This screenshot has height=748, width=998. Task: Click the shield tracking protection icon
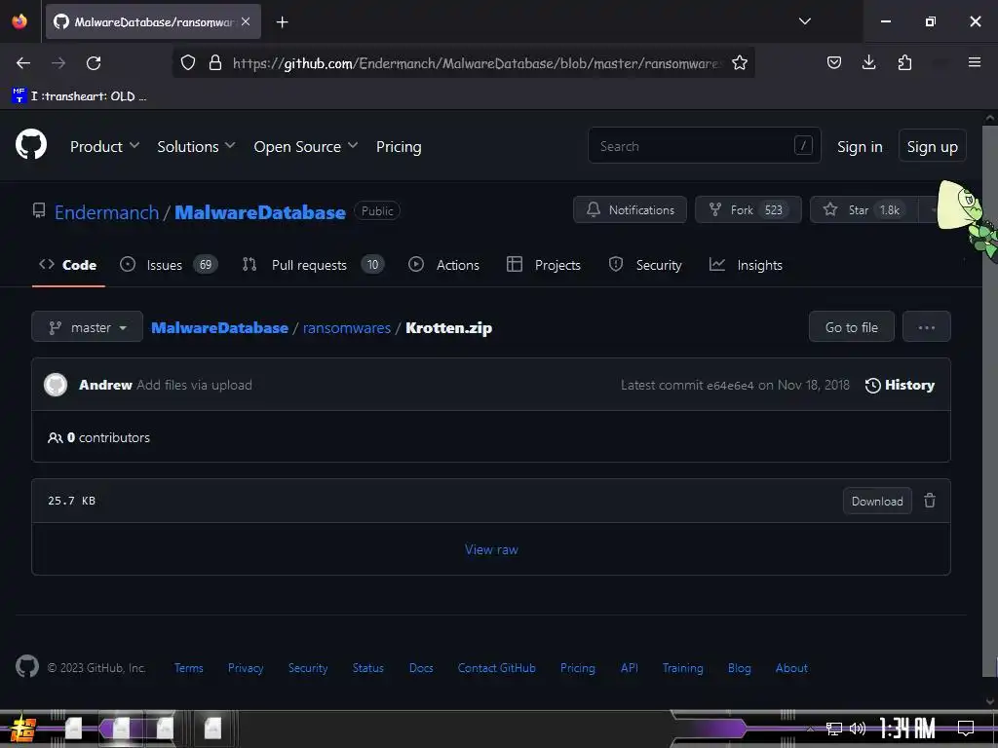[x=188, y=63]
